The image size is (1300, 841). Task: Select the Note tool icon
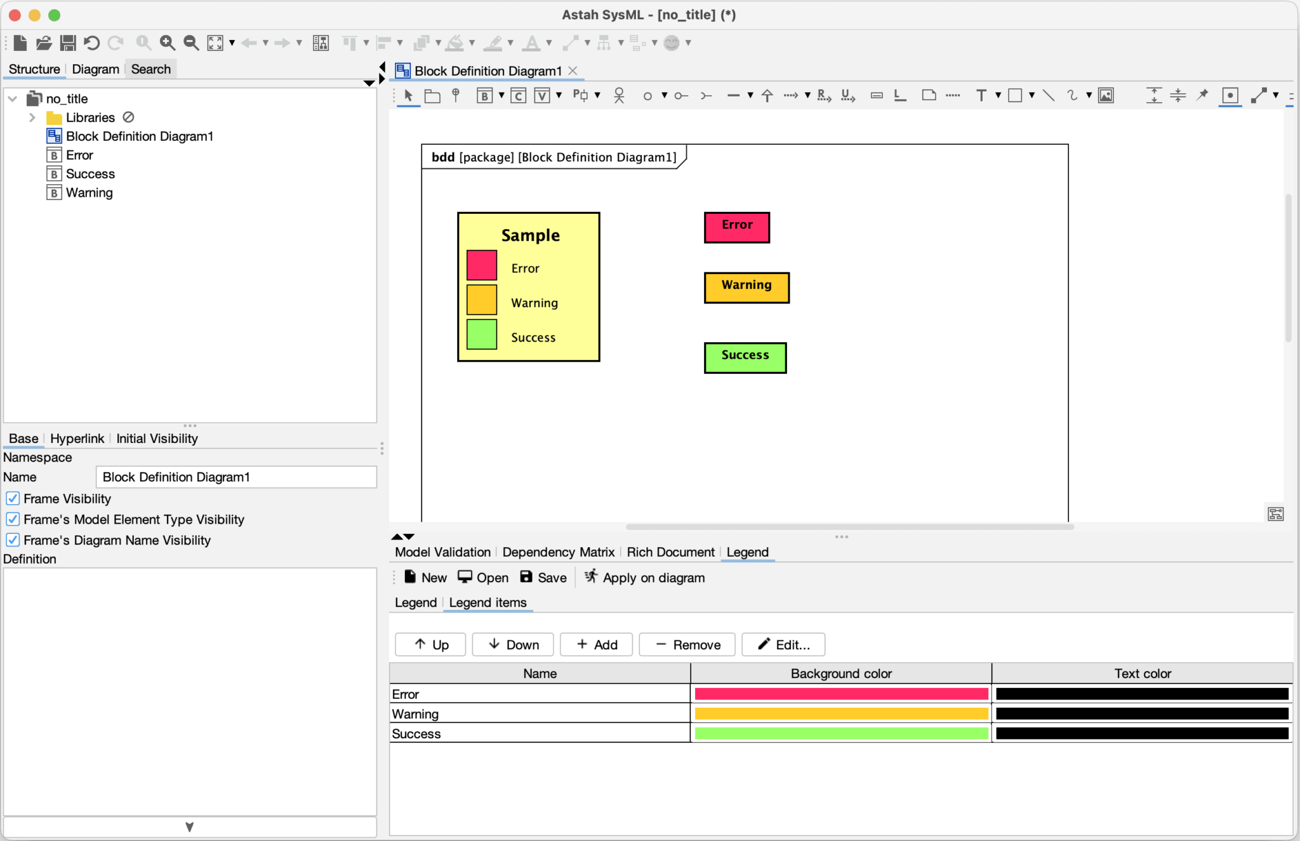(x=929, y=96)
